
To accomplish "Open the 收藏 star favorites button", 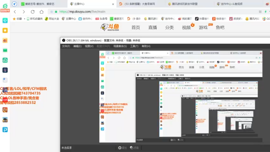I will [x=18, y=19].
